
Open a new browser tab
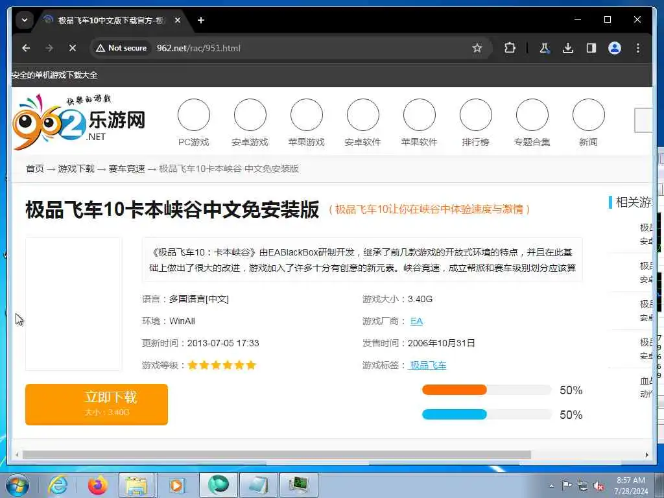pos(201,20)
